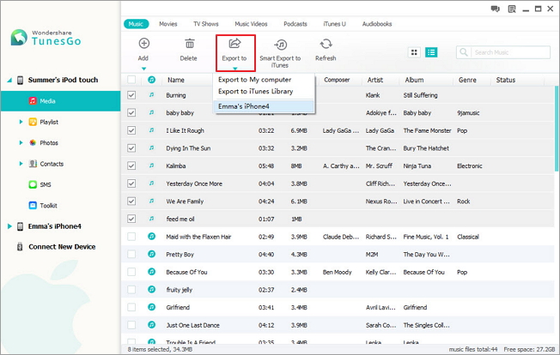Refresh the music list

(x=326, y=44)
